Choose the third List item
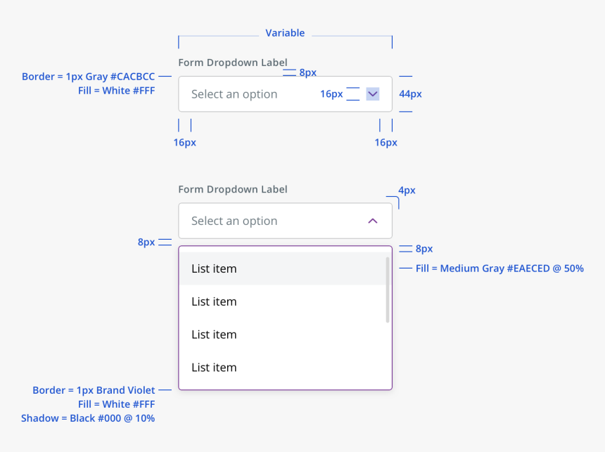Viewport: 605px width, 452px height. (x=214, y=335)
